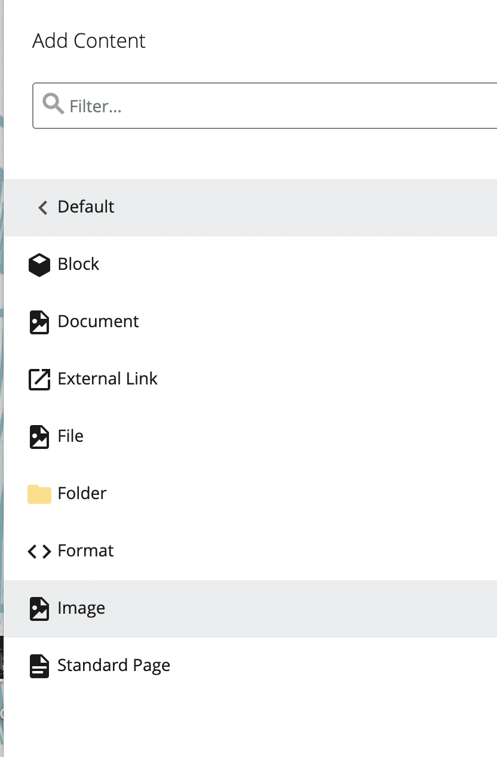Click inside the Filter text field
The image size is (497, 757).
[x=179, y=106]
